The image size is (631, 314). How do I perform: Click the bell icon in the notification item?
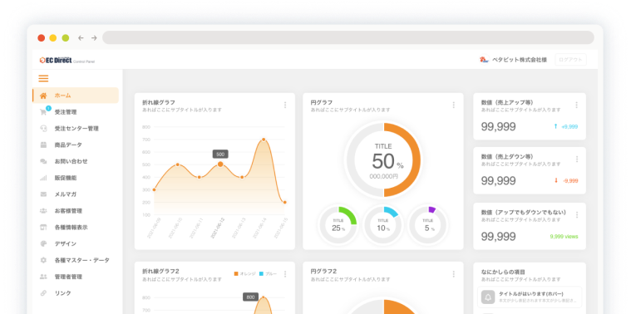488,297
